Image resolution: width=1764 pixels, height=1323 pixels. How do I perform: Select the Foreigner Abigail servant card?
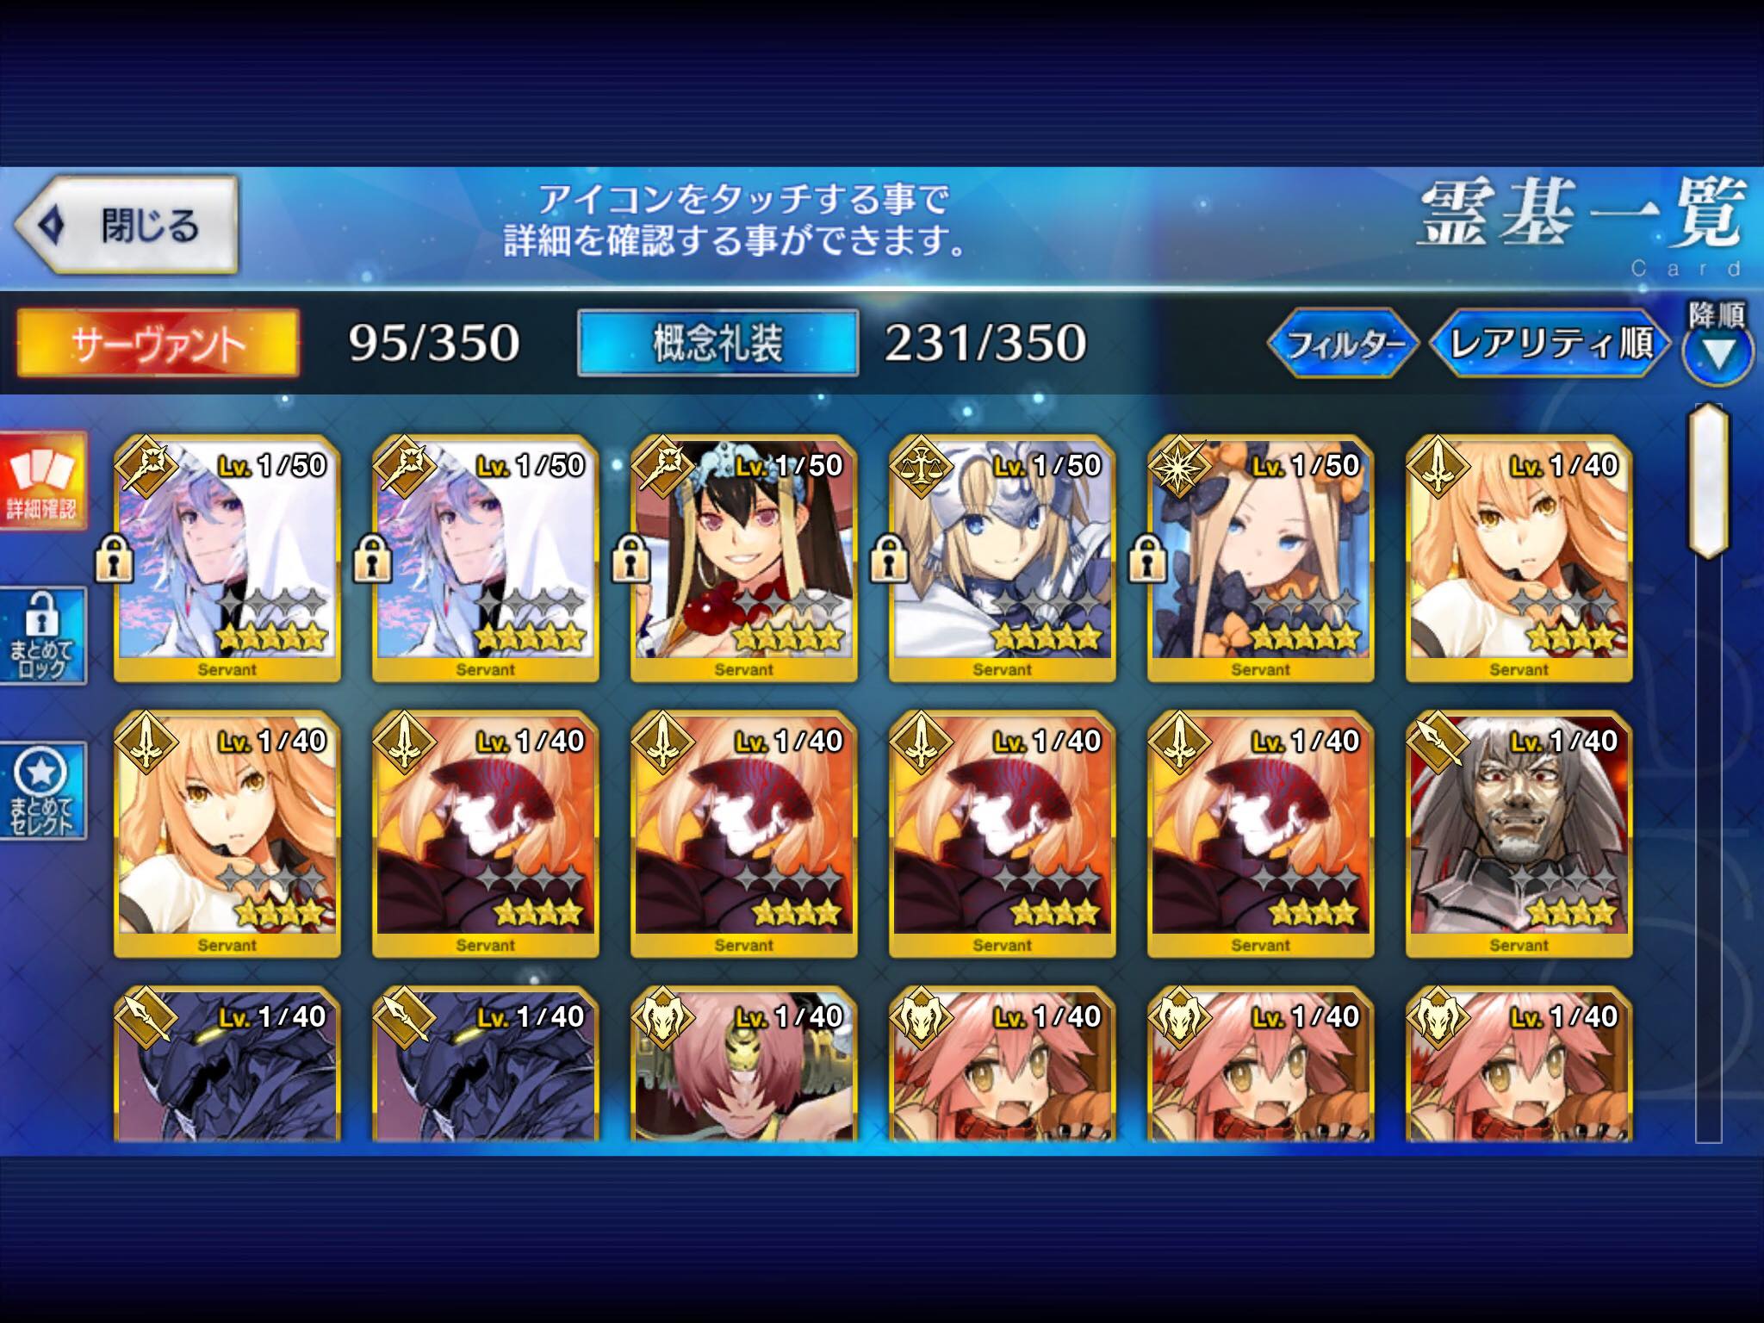tap(1260, 559)
